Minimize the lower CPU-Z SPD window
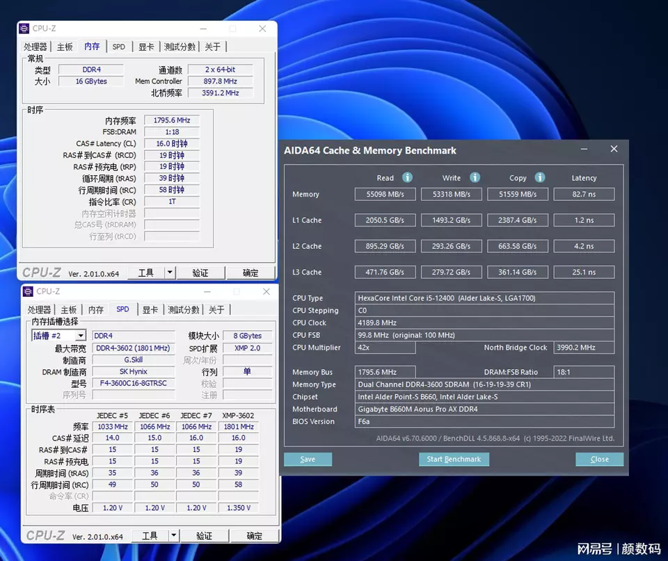Viewport: 668px width, 561px height. [x=207, y=292]
